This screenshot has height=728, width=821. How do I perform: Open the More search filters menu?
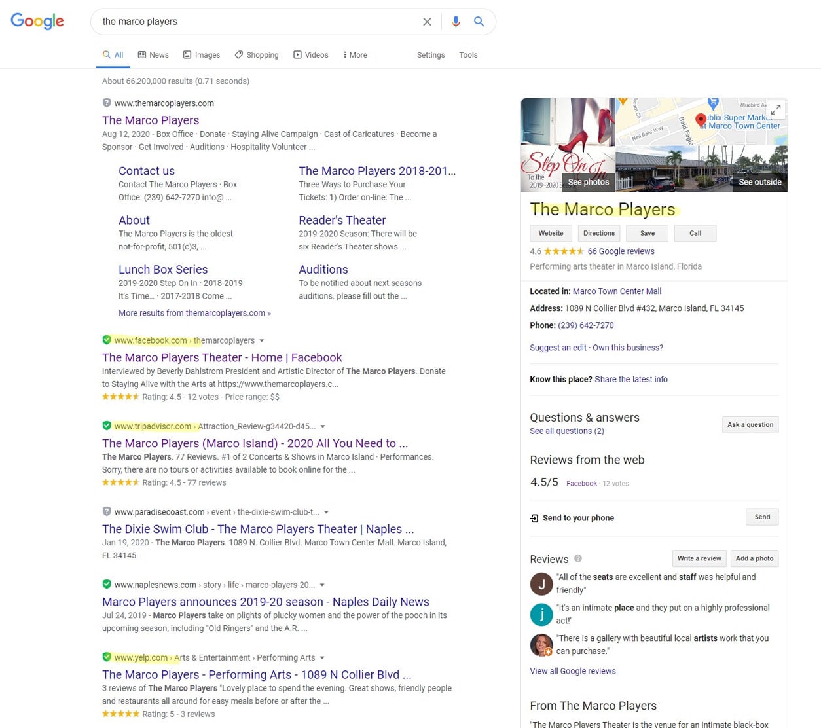(355, 55)
